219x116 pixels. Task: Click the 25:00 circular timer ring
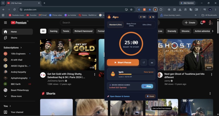coord(131,44)
